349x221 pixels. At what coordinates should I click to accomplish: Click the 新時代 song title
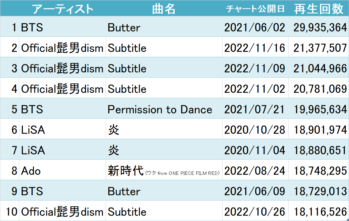(x=126, y=171)
